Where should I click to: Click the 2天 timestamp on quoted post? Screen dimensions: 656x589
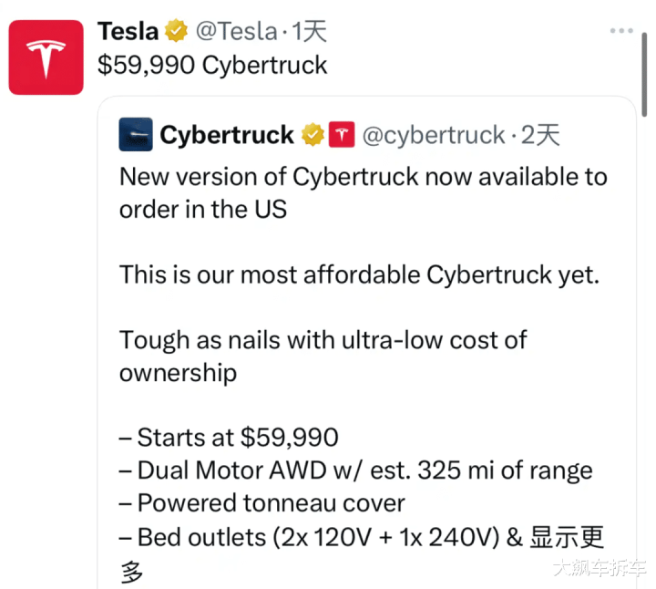click(x=541, y=135)
